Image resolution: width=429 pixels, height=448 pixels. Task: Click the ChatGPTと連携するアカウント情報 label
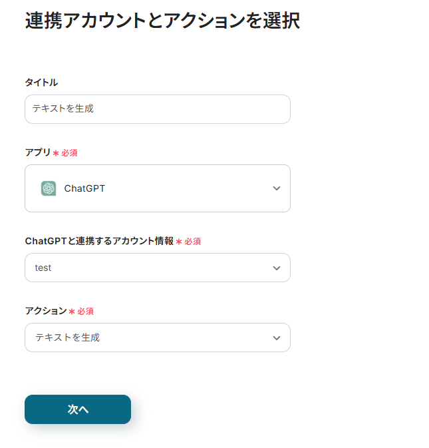(99, 241)
